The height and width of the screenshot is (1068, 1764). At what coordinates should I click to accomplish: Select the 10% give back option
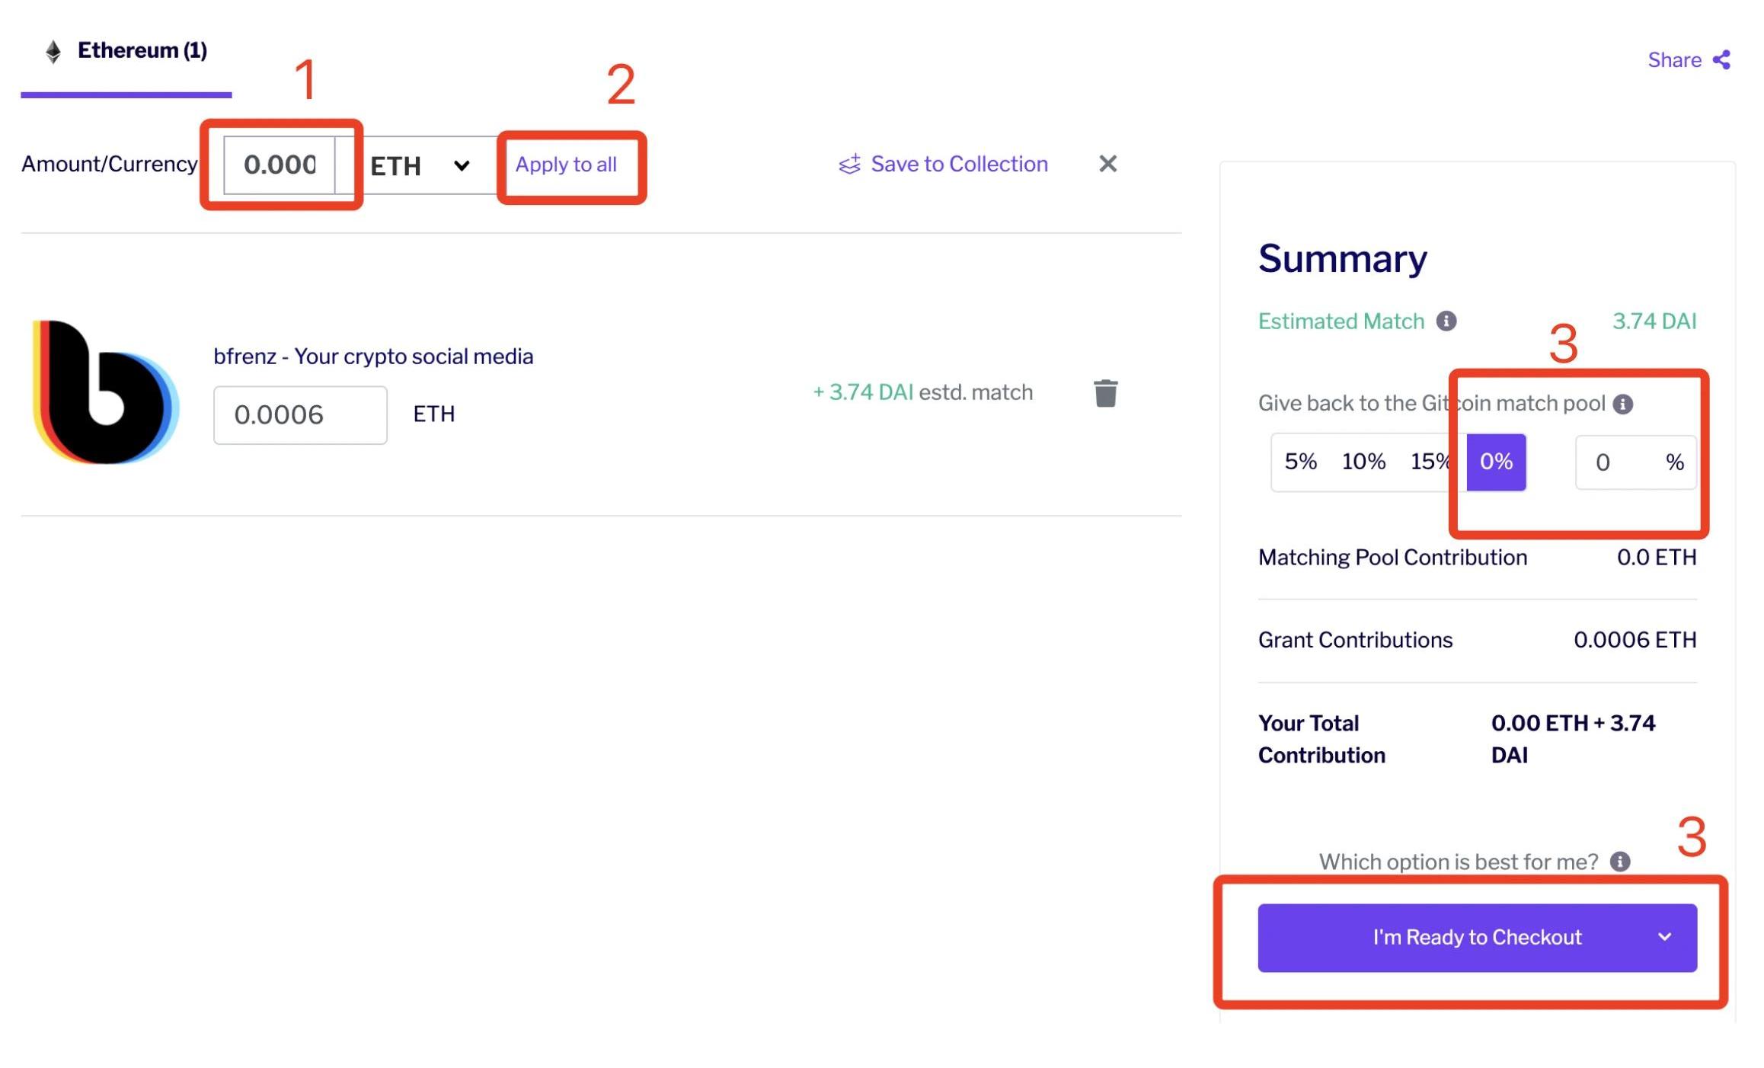pyautogui.click(x=1363, y=462)
